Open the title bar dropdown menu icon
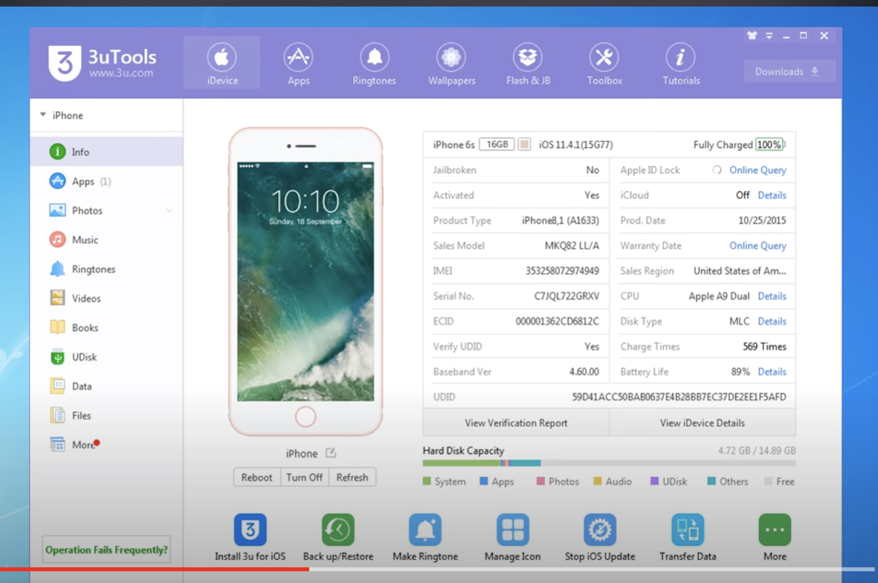This screenshot has height=583, width=878. click(769, 36)
